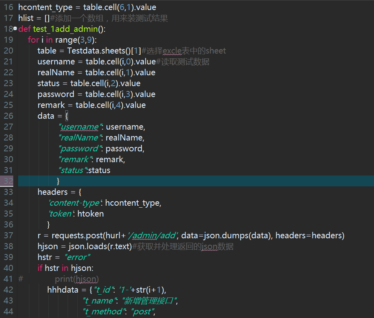Image resolution: width=374 pixels, height=318 pixels.
Task: Click the "status" dictionary key string
Action: pos(73,170)
